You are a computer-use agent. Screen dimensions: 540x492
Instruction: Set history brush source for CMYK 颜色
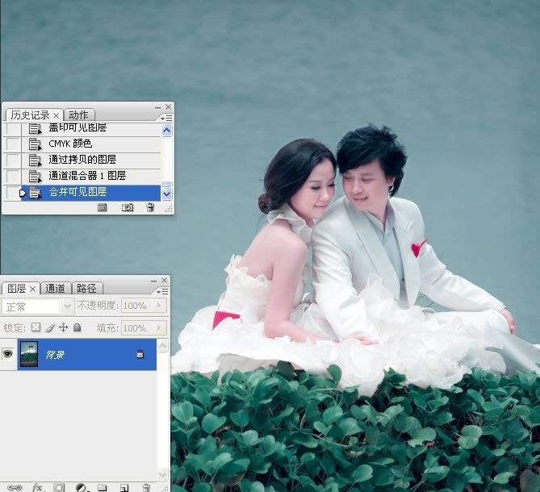point(13,144)
